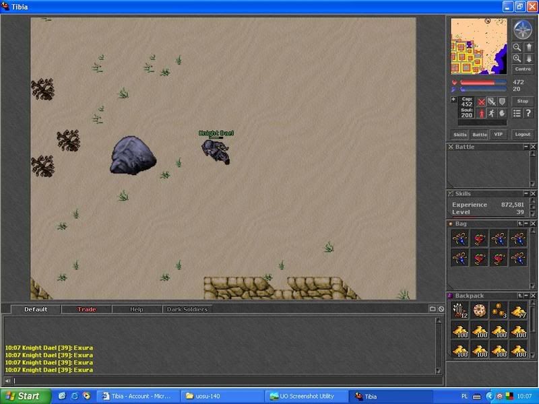539x404 pixels.
Task: Click the speaker icon beside the chat input
Action: 7,380
